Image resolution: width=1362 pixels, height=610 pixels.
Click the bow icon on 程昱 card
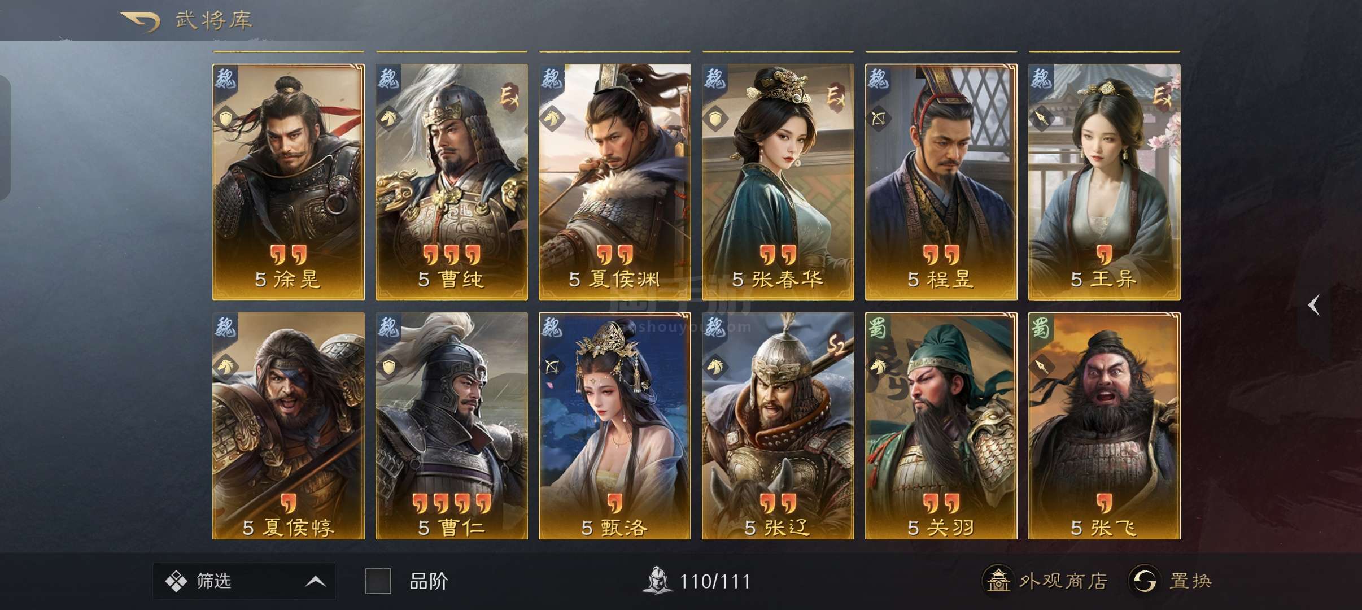879,119
